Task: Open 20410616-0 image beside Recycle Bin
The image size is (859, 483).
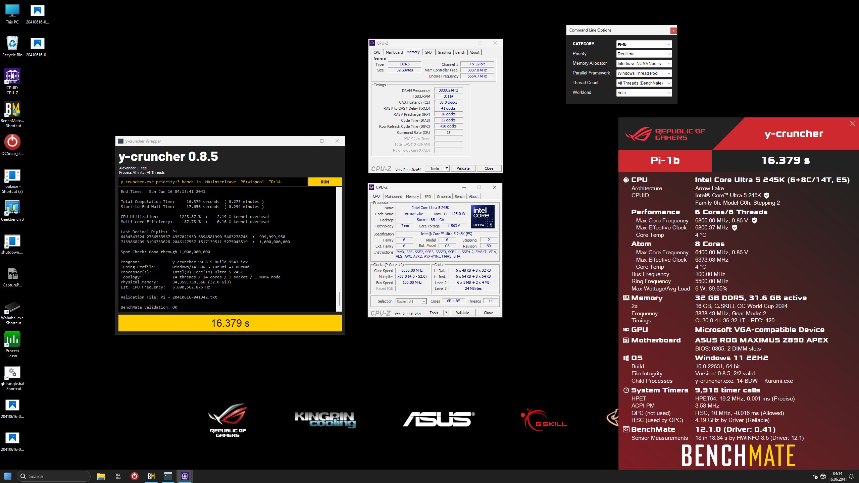Action: (38, 47)
